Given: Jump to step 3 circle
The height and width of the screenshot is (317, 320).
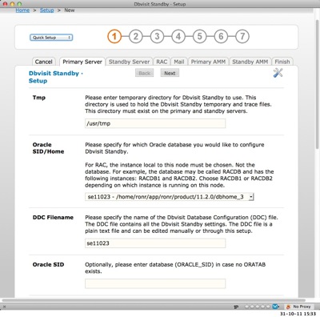Looking at the screenshot, I should (x=157, y=36).
